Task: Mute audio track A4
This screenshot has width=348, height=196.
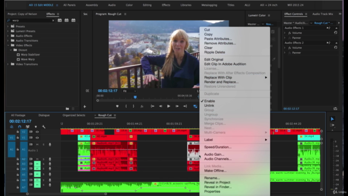Action: (37, 169)
